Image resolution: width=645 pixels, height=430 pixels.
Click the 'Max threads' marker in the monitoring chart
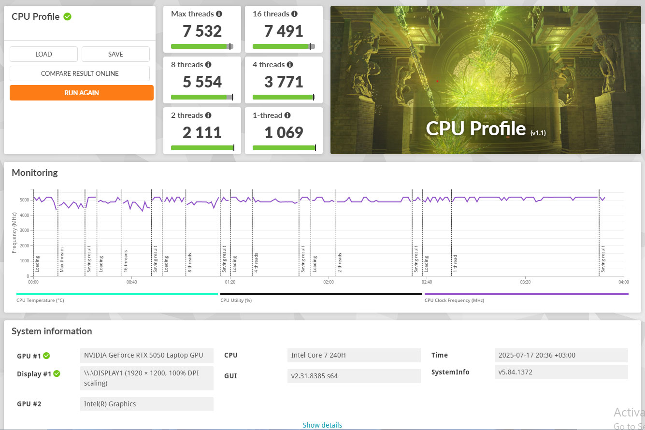62,259
